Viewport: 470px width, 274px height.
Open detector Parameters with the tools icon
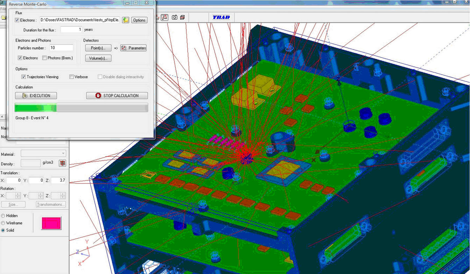(133, 48)
